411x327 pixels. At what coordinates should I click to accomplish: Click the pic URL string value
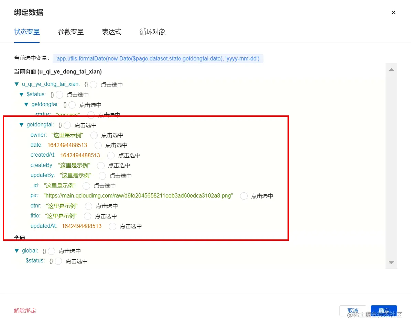138,195
